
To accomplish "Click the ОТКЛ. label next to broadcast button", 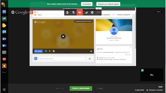I will [100, 88].
